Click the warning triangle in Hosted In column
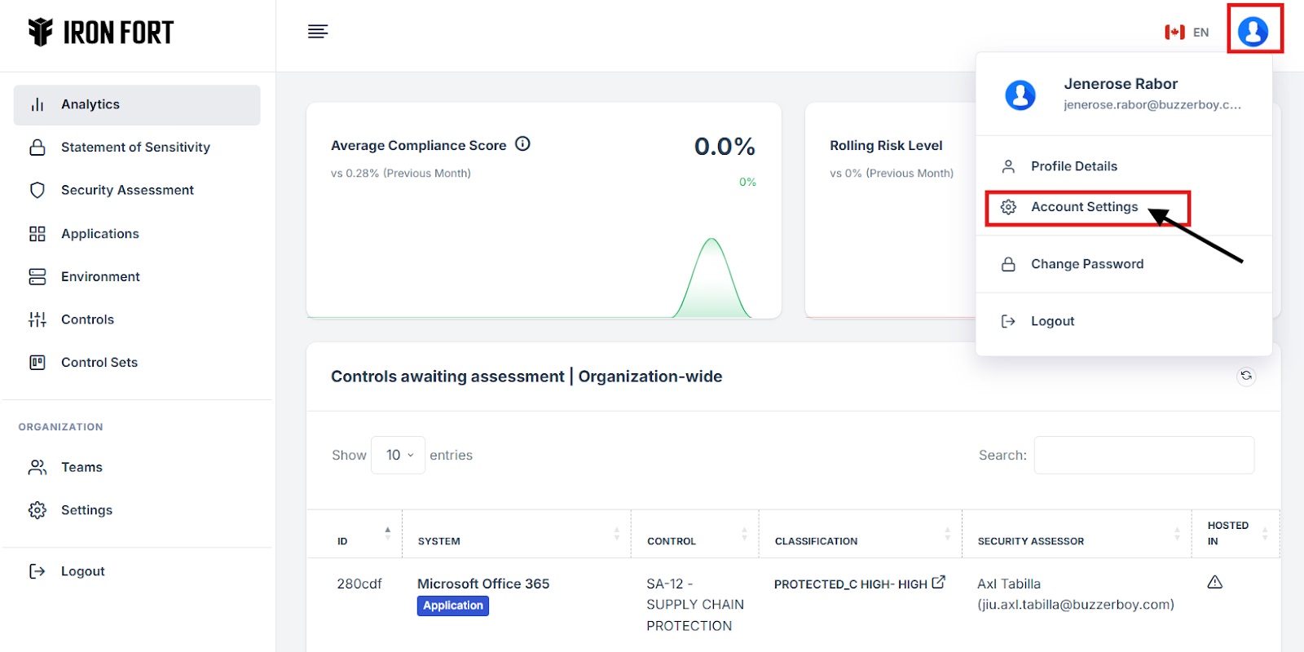This screenshot has width=1304, height=652. (x=1214, y=582)
